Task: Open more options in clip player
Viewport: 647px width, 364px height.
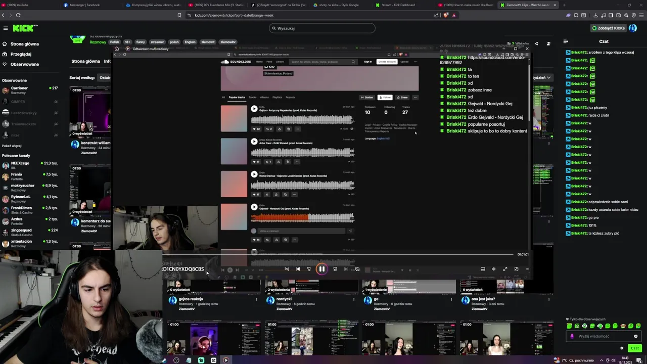Action: point(527,269)
